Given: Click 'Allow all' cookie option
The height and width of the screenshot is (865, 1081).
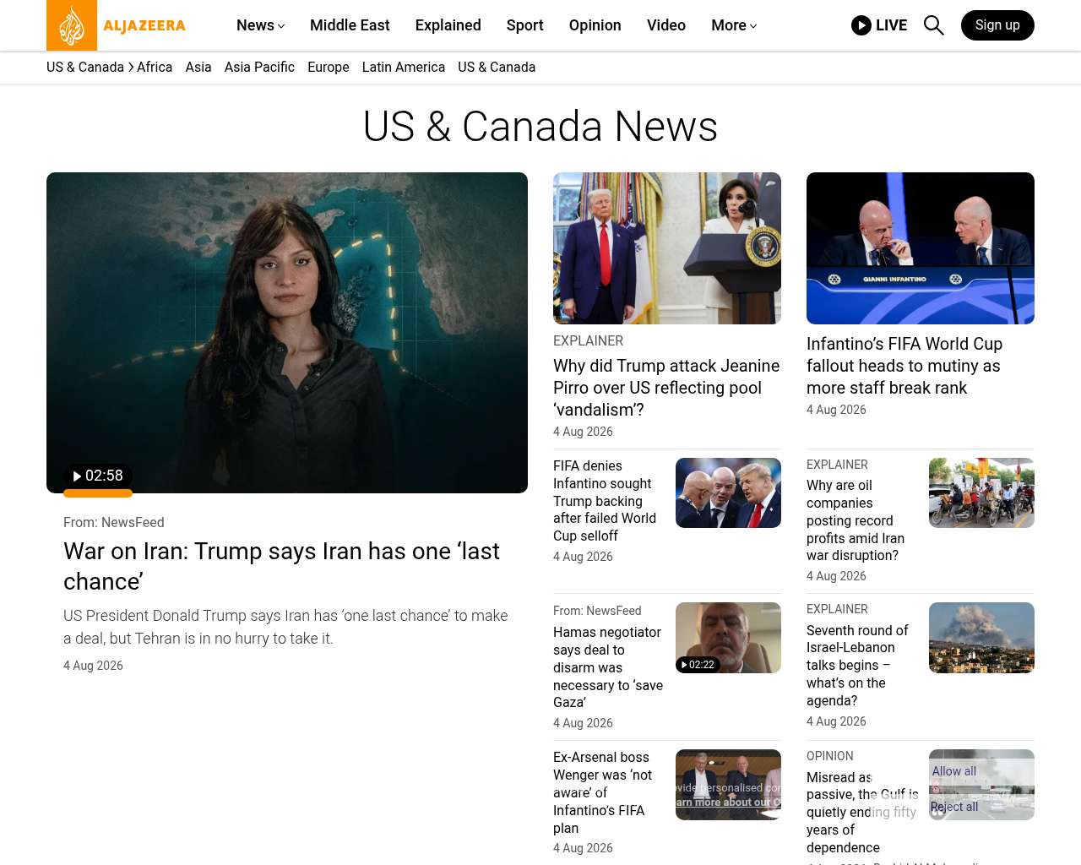Looking at the screenshot, I should click(954, 771).
